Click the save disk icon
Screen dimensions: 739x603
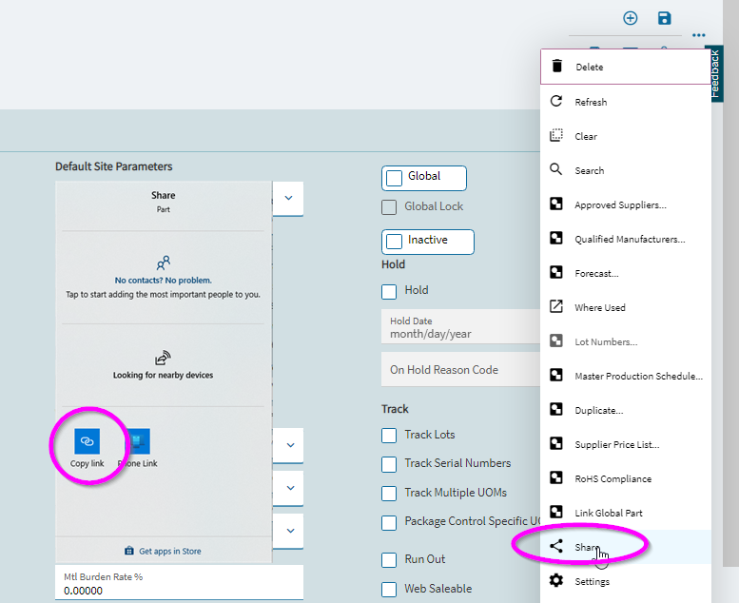664,18
